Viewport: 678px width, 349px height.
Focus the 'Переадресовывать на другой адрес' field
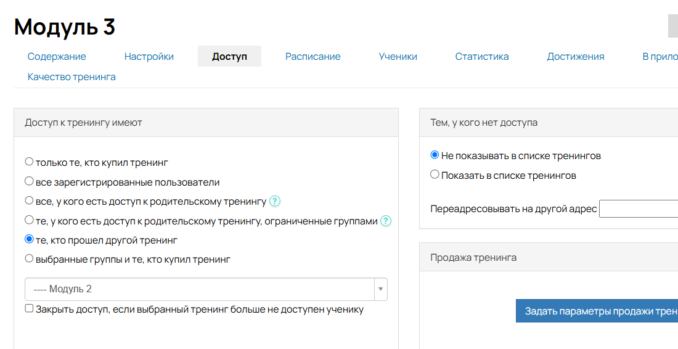click(638, 209)
